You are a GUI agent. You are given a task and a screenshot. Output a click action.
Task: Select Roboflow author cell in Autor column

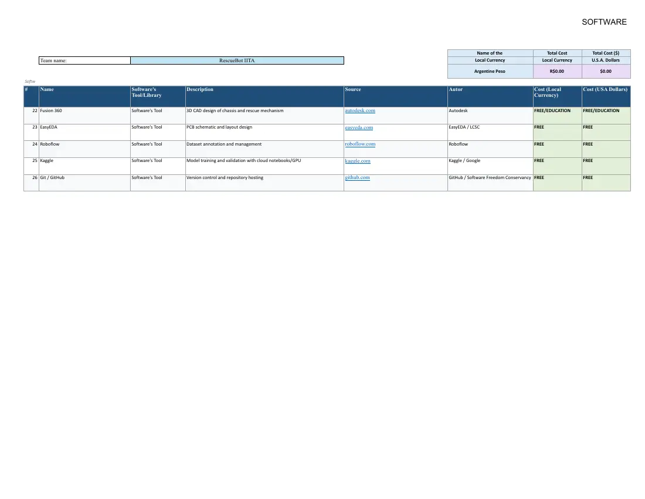[490, 149]
